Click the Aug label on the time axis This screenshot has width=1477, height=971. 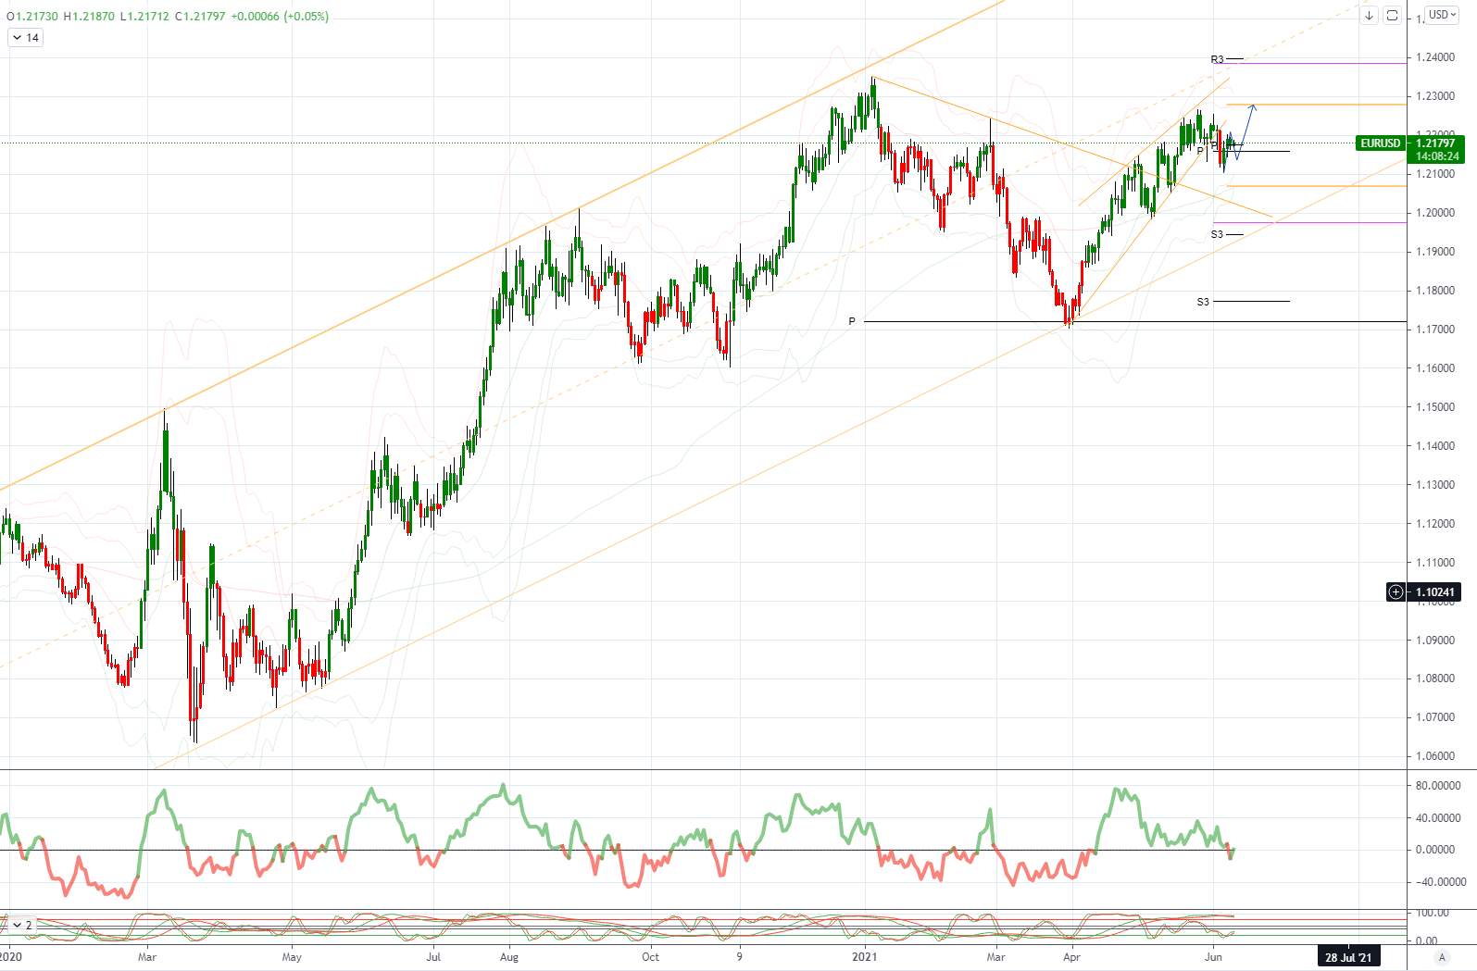[x=508, y=957]
